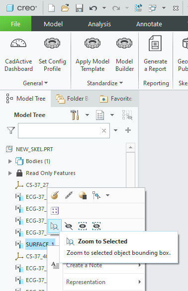
Task: Close the current window with the X icon
Action: [x=176, y=8]
